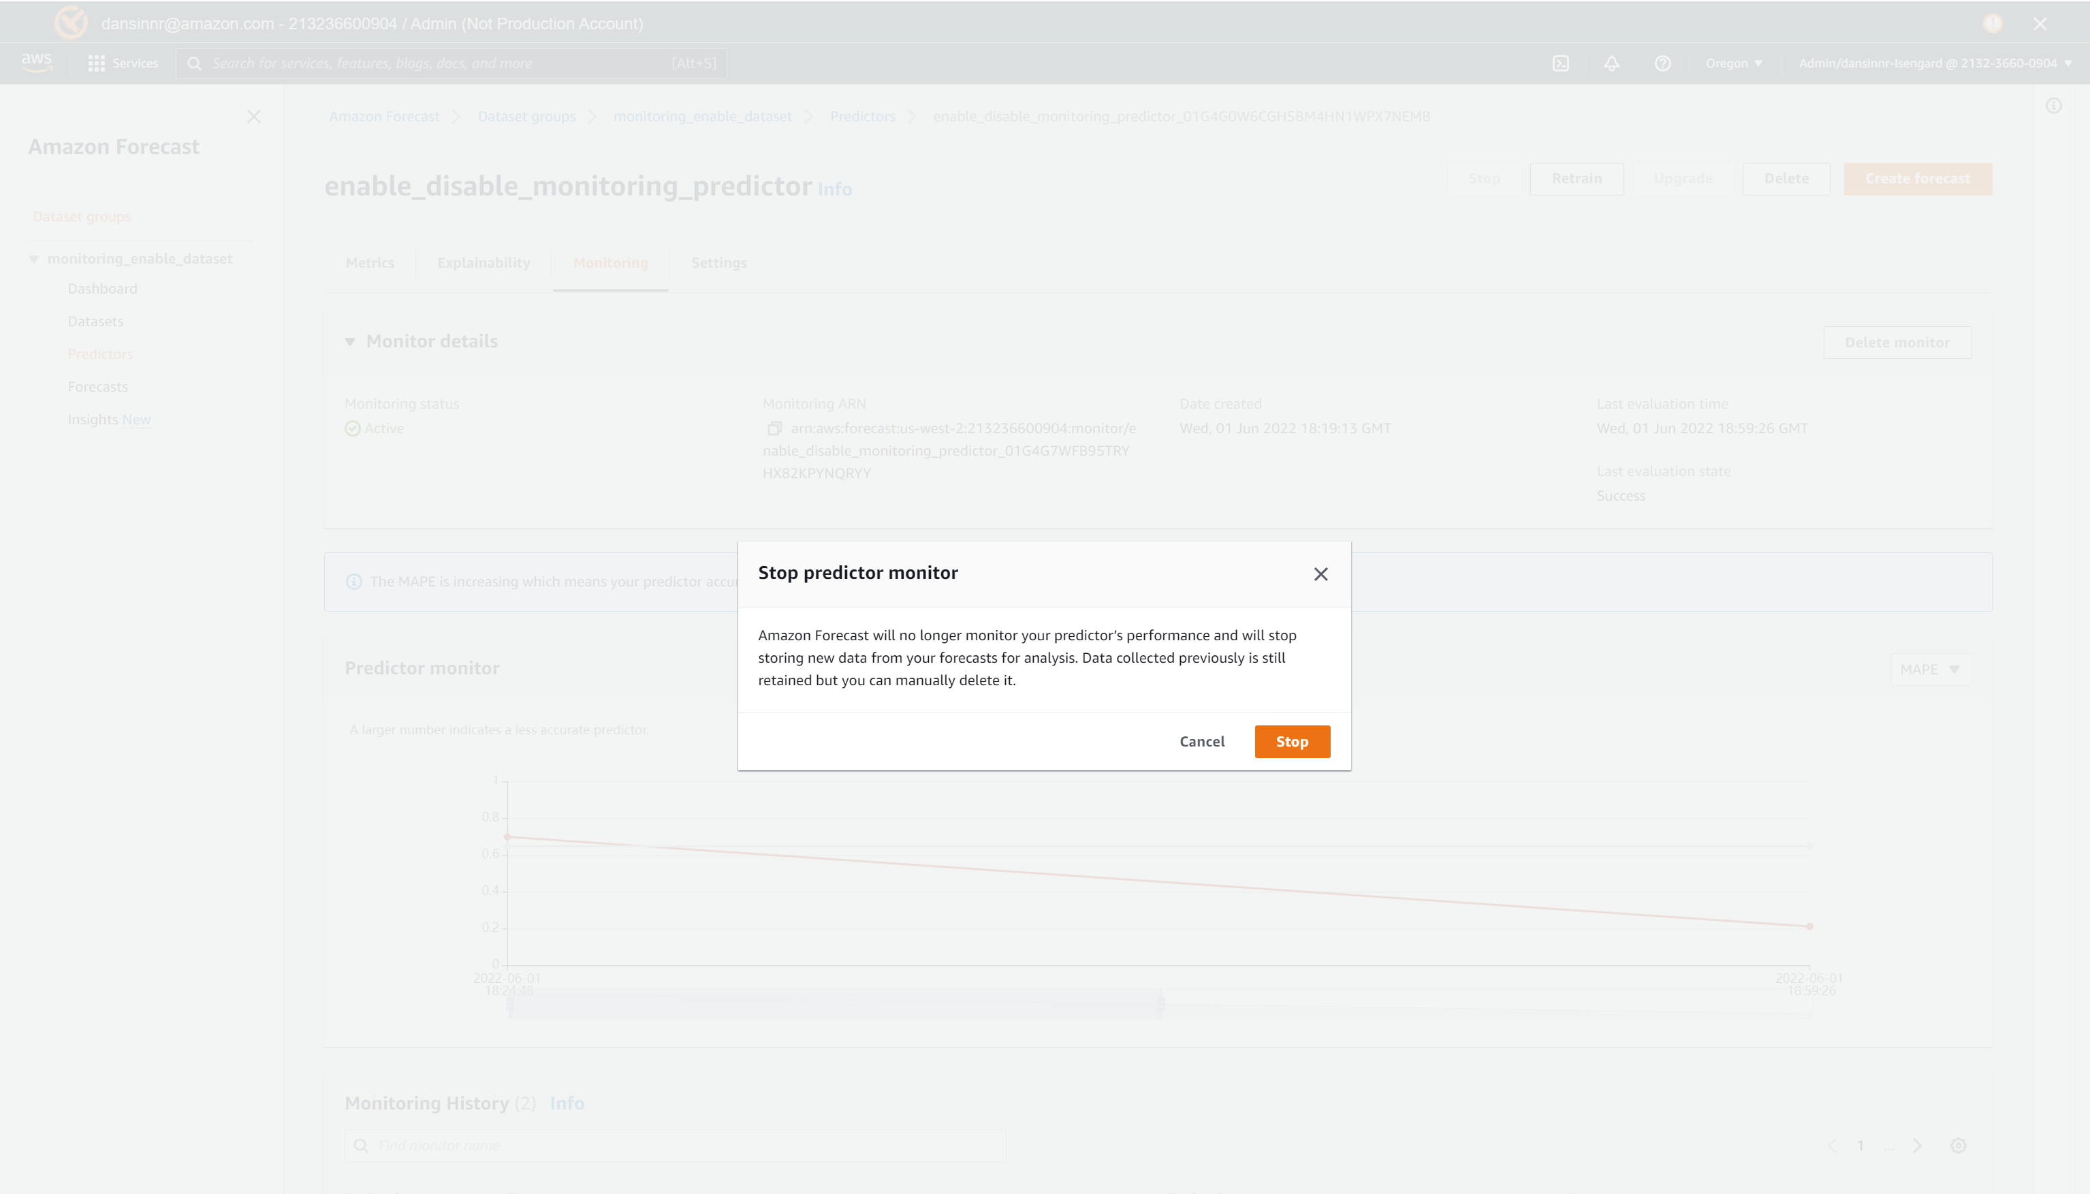
Task: Open the AWS CloudShell icon
Action: point(1560,63)
